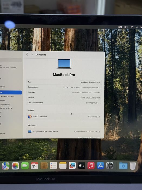
Task: Click the 'Дисплеи' section heading
Action: pyautogui.click(x=31, y=125)
